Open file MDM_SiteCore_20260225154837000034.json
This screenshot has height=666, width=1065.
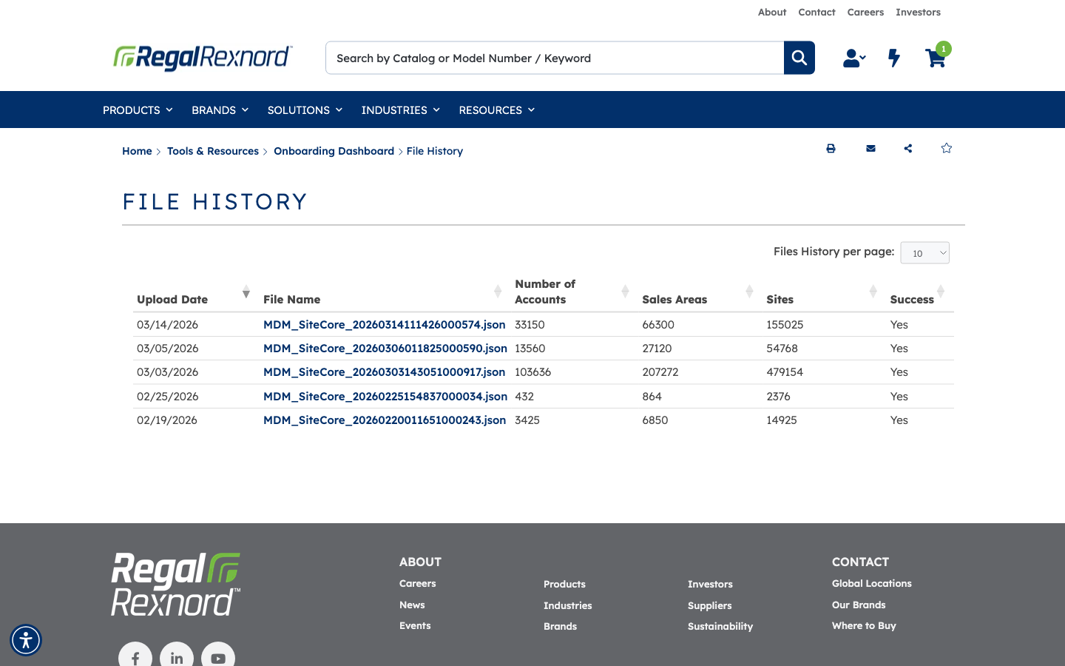pos(385,397)
